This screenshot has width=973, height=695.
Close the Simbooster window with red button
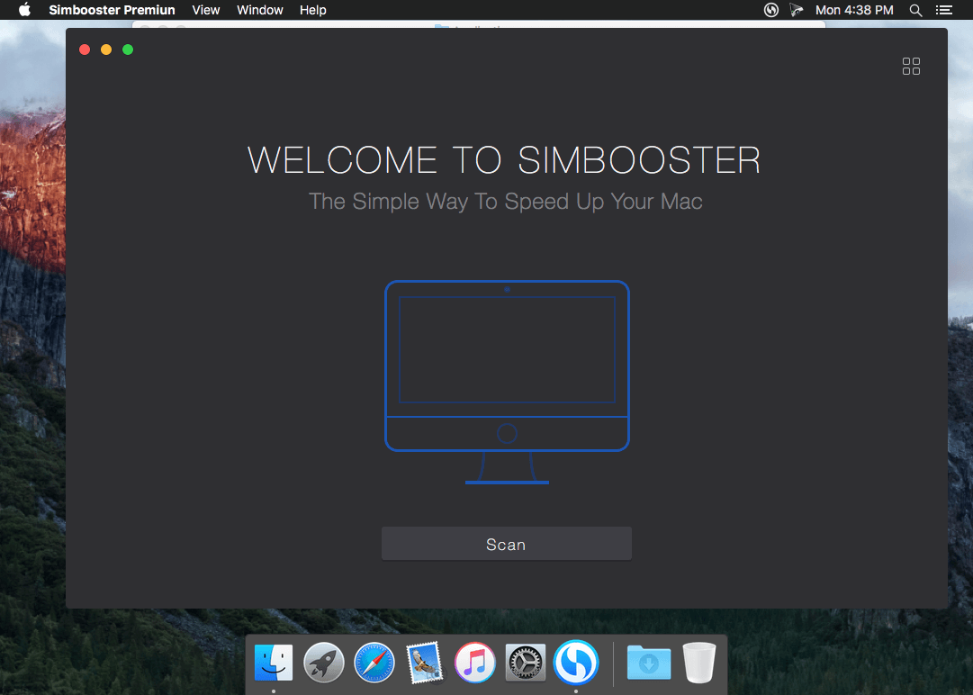[x=85, y=50]
